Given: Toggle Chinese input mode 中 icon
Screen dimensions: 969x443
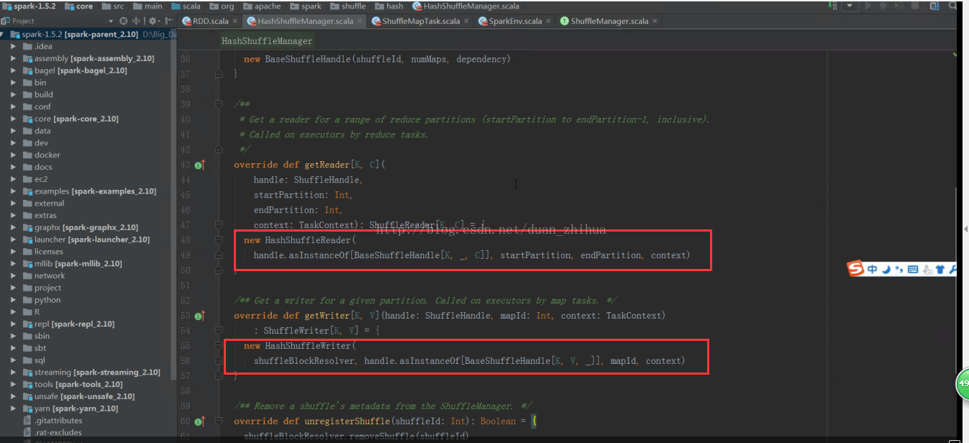Looking at the screenshot, I should click(x=873, y=270).
